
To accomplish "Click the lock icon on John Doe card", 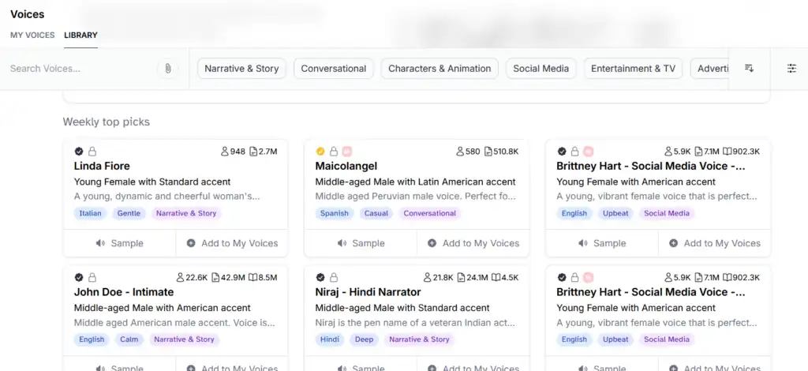I will 92,278.
